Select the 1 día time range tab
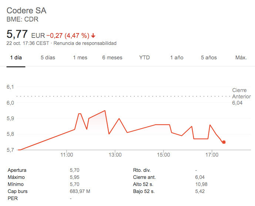The height and width of the screenshot is (206, 255). coord(16,58)
